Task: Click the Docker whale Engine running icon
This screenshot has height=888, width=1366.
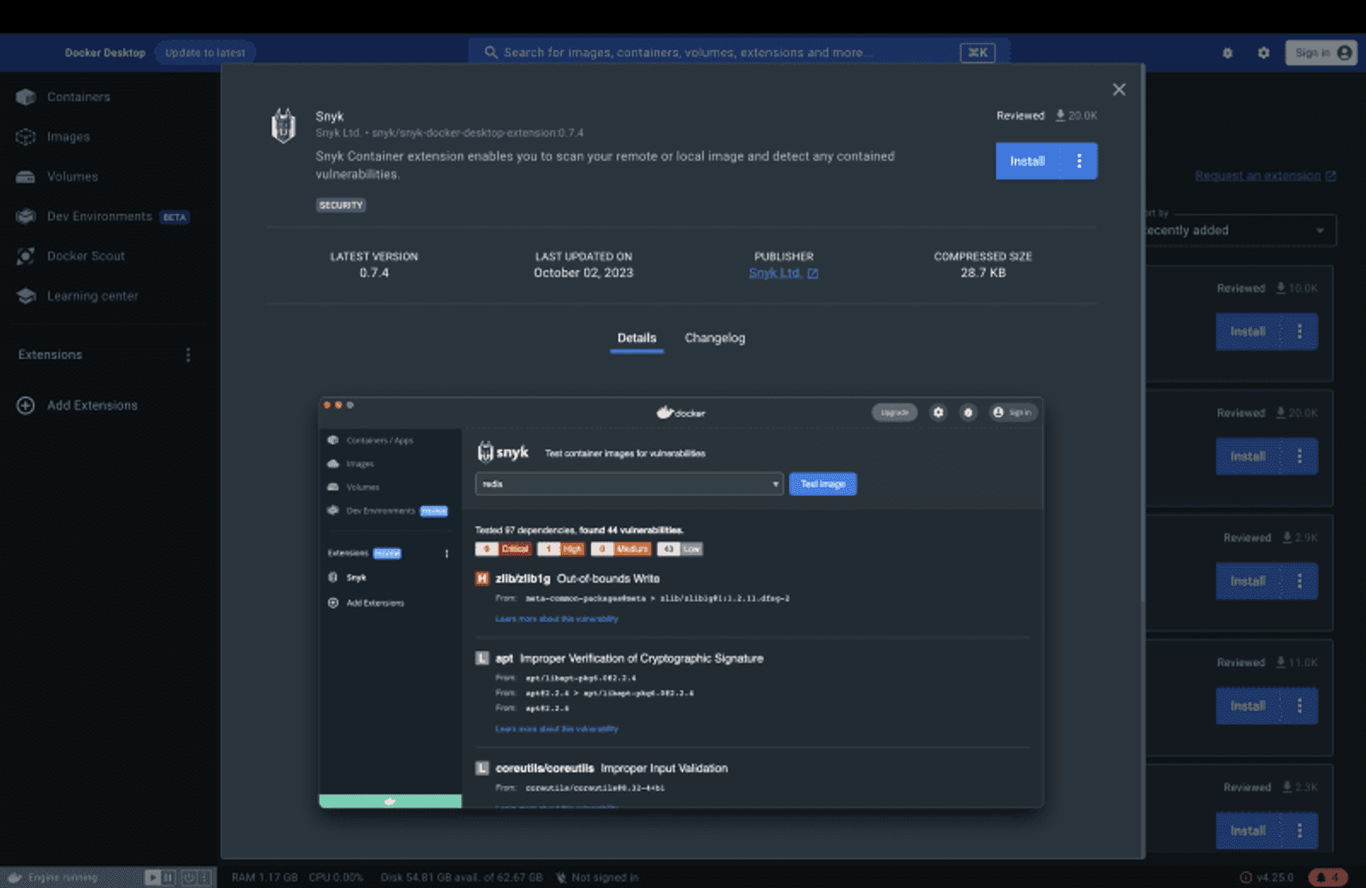Action: click(x=15, y=878)
